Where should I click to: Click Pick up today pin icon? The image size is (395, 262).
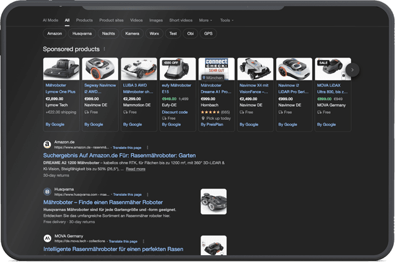click(x=203, y=118)
